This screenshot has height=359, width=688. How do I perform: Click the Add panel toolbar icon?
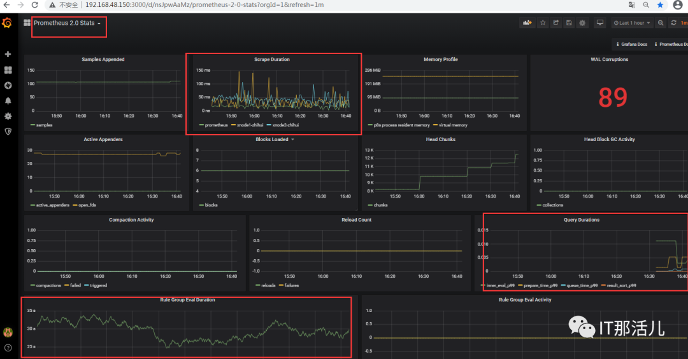tap(527, 23)
